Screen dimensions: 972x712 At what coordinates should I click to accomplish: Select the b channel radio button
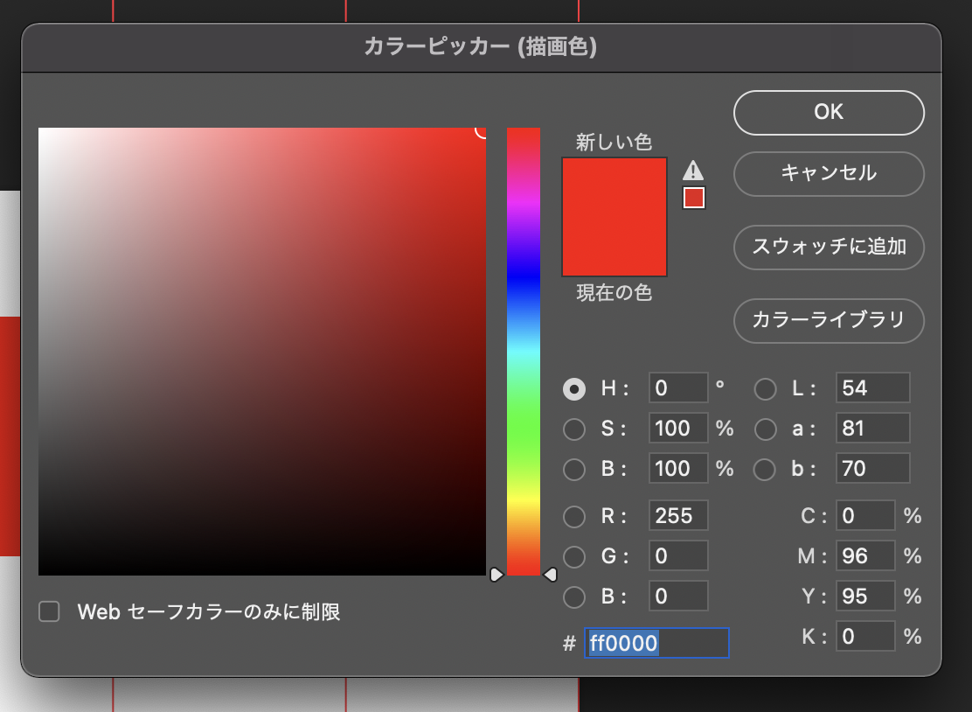(765, 469)
